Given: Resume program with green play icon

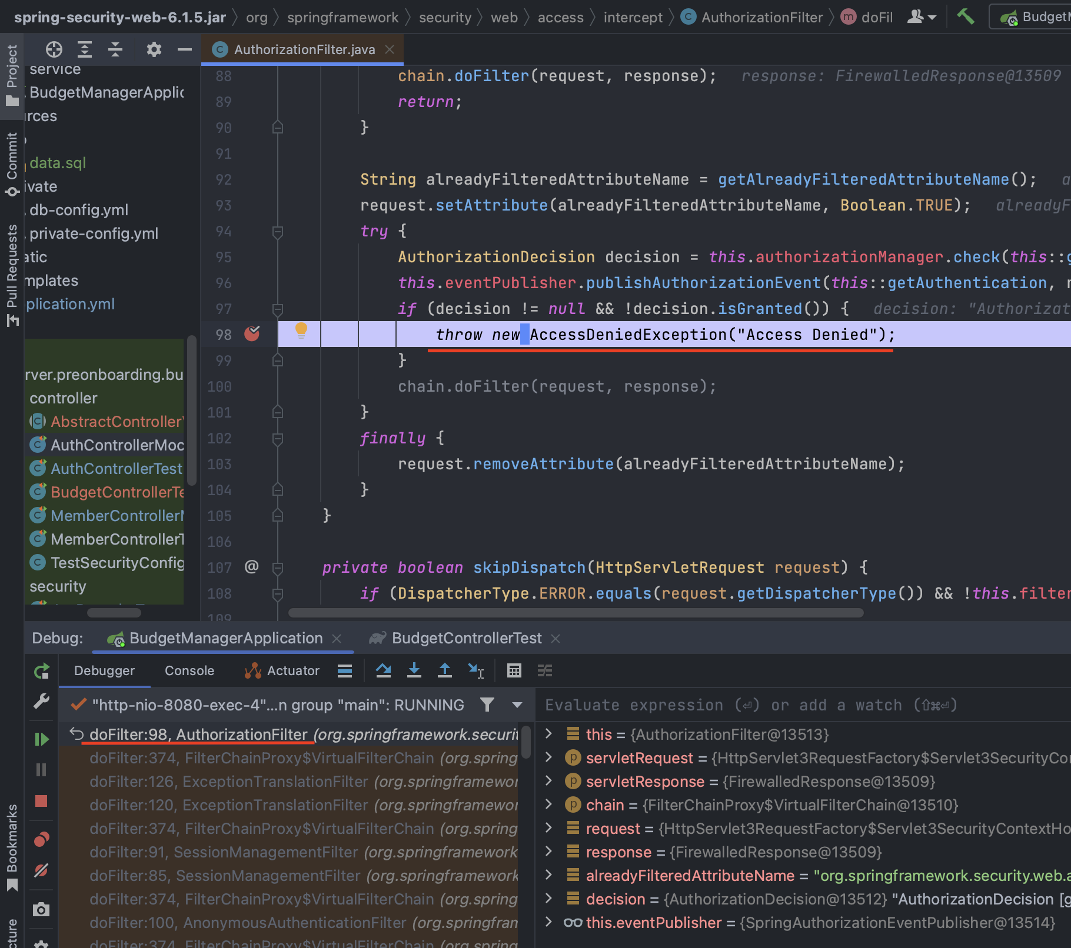Looking at the screenshot, I should point(41,739).
